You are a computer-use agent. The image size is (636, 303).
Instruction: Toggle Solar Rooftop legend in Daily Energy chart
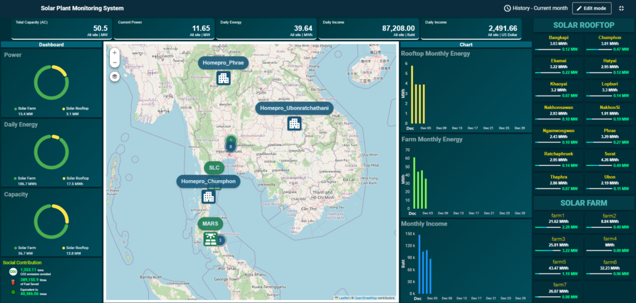[x=75, y=177]
